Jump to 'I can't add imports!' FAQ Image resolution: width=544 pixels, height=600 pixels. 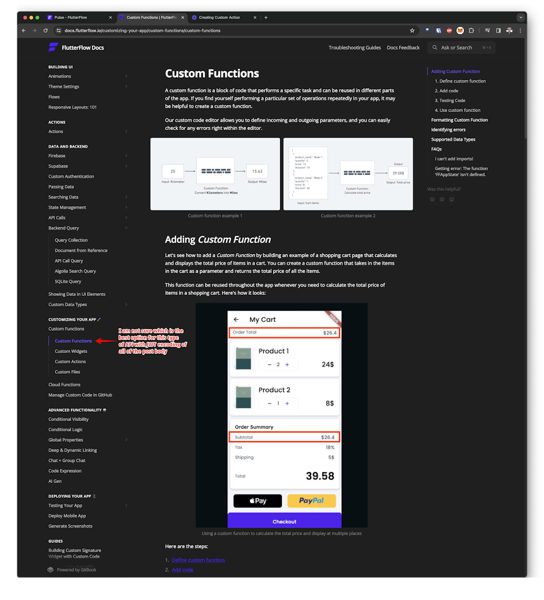coord(454,158)
